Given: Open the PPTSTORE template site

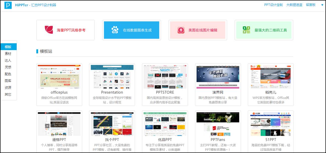Looking at the screenshot, I should pos(165,92).
